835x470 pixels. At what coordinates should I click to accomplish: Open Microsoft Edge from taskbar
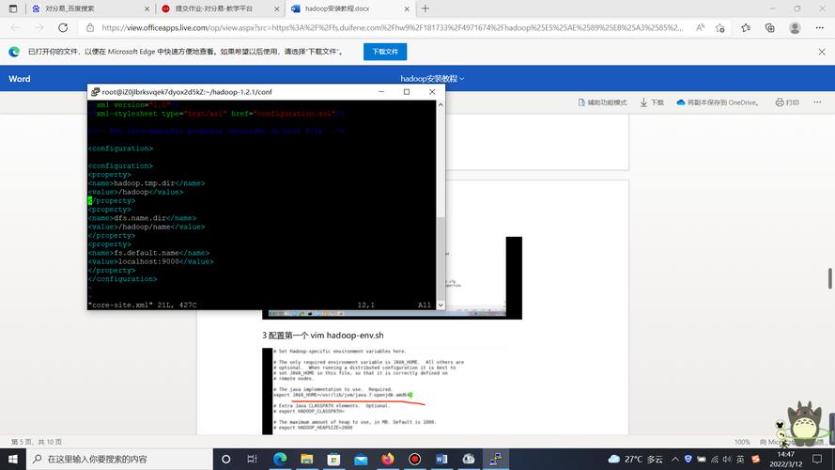(280, 459)
